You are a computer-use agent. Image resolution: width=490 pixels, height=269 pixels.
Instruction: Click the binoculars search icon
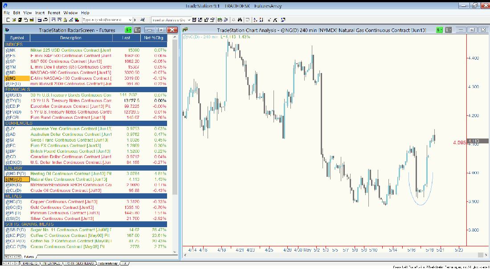240,20
